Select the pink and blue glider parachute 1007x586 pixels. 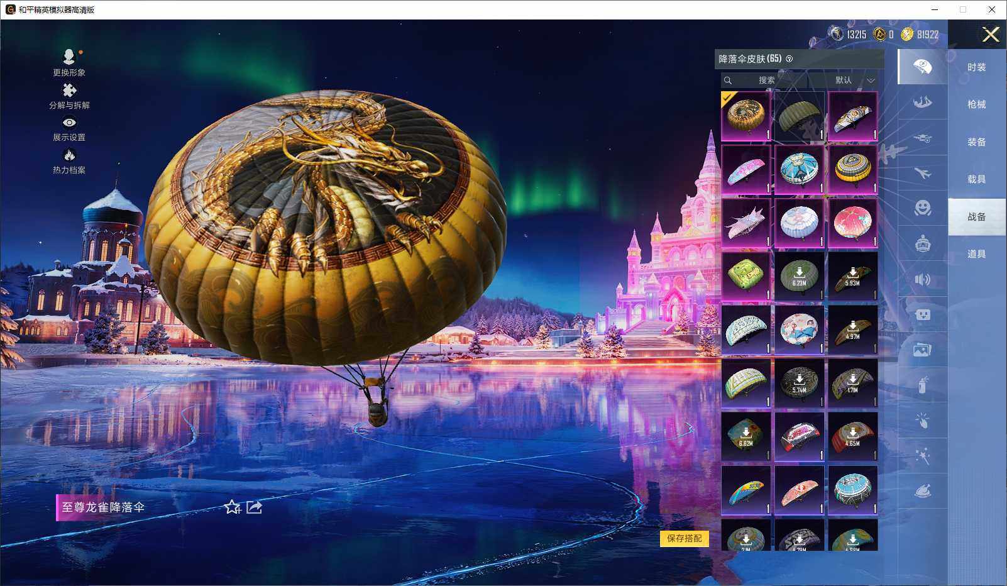tap(746, 170)
